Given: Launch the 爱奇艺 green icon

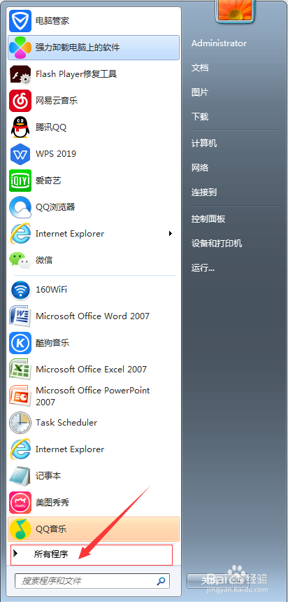Looking at the screenshot, I should click(x=20, y=181).
